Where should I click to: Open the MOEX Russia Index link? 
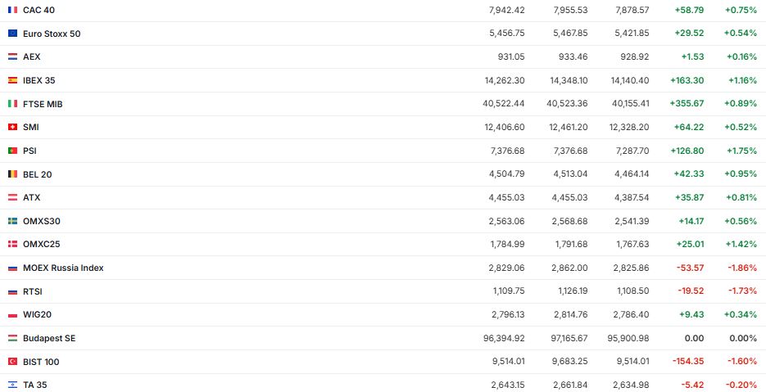point(63,268)
